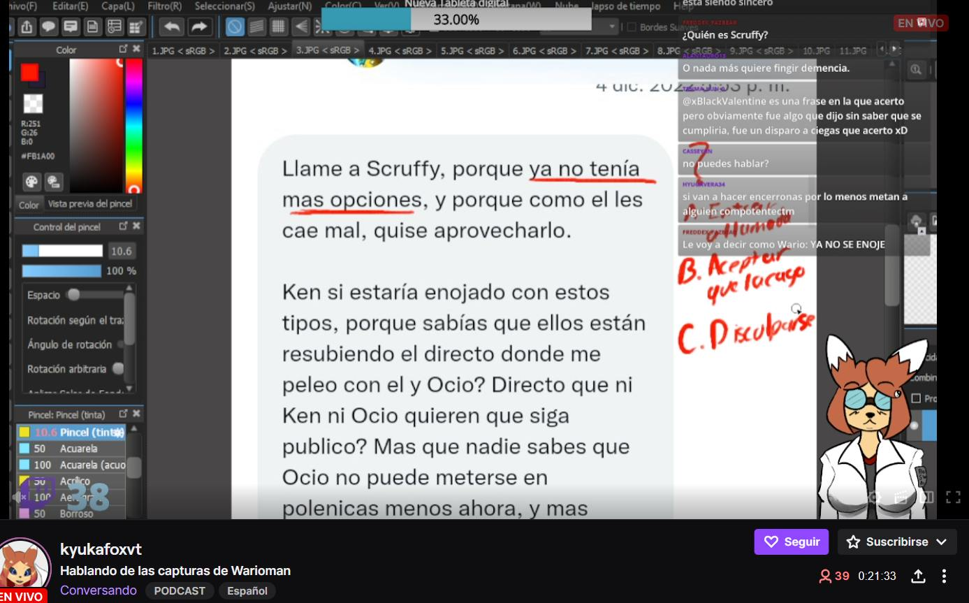The height and width of the screenshot is (603, 969).
Task: Enable the grid snap guide
Action: (278, 27)
